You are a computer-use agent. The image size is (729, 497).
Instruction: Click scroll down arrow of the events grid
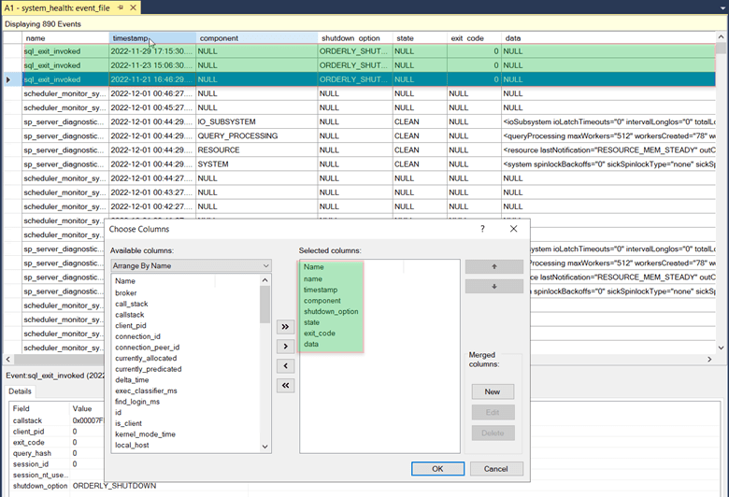[722, 348]
